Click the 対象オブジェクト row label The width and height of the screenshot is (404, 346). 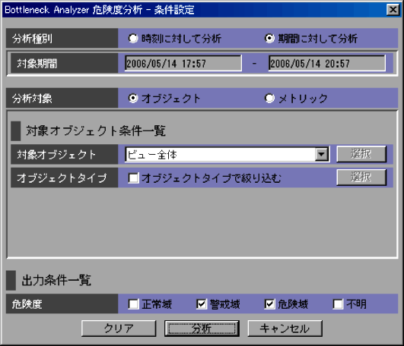[56, 154]
